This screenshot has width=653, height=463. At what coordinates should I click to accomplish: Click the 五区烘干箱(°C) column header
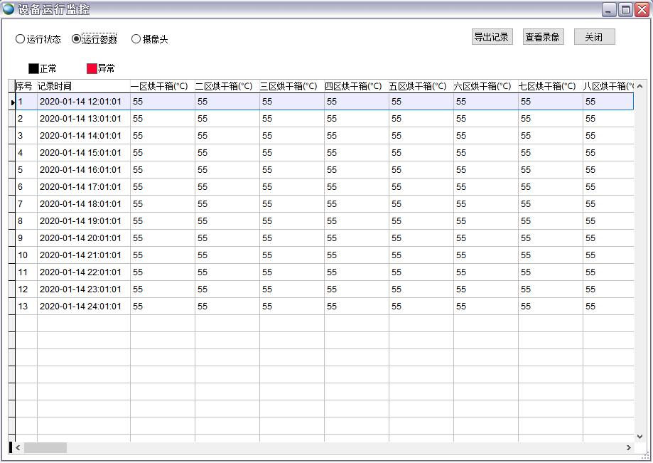click(421, 86)
